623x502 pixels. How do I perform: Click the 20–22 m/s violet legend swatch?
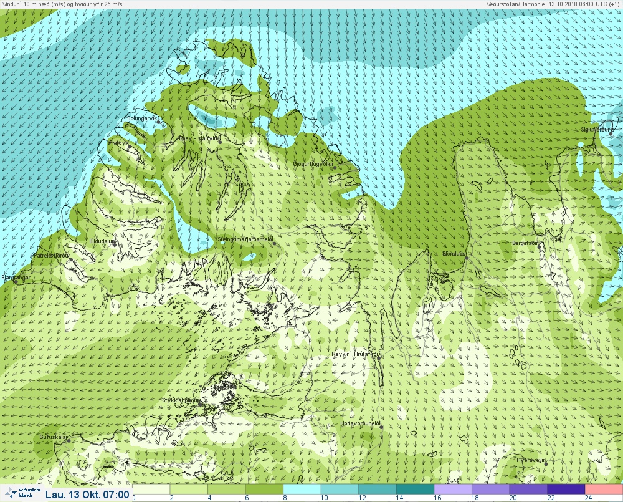(528, 489)
